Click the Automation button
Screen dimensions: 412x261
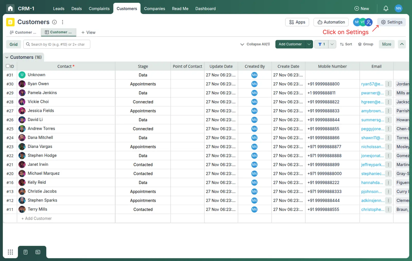tap(331, 22)
